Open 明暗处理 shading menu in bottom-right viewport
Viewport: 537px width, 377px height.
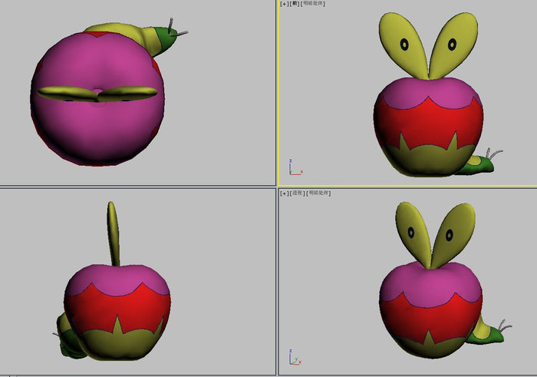pyautogui.click(x=317, y=193)
